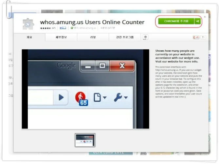The width and height of the screenshot is (219, 164).
Task: Open the 세부정보 tab
Action: (61, 37)
